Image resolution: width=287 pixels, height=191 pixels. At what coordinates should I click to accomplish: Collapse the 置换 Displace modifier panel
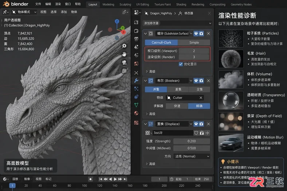146,124
